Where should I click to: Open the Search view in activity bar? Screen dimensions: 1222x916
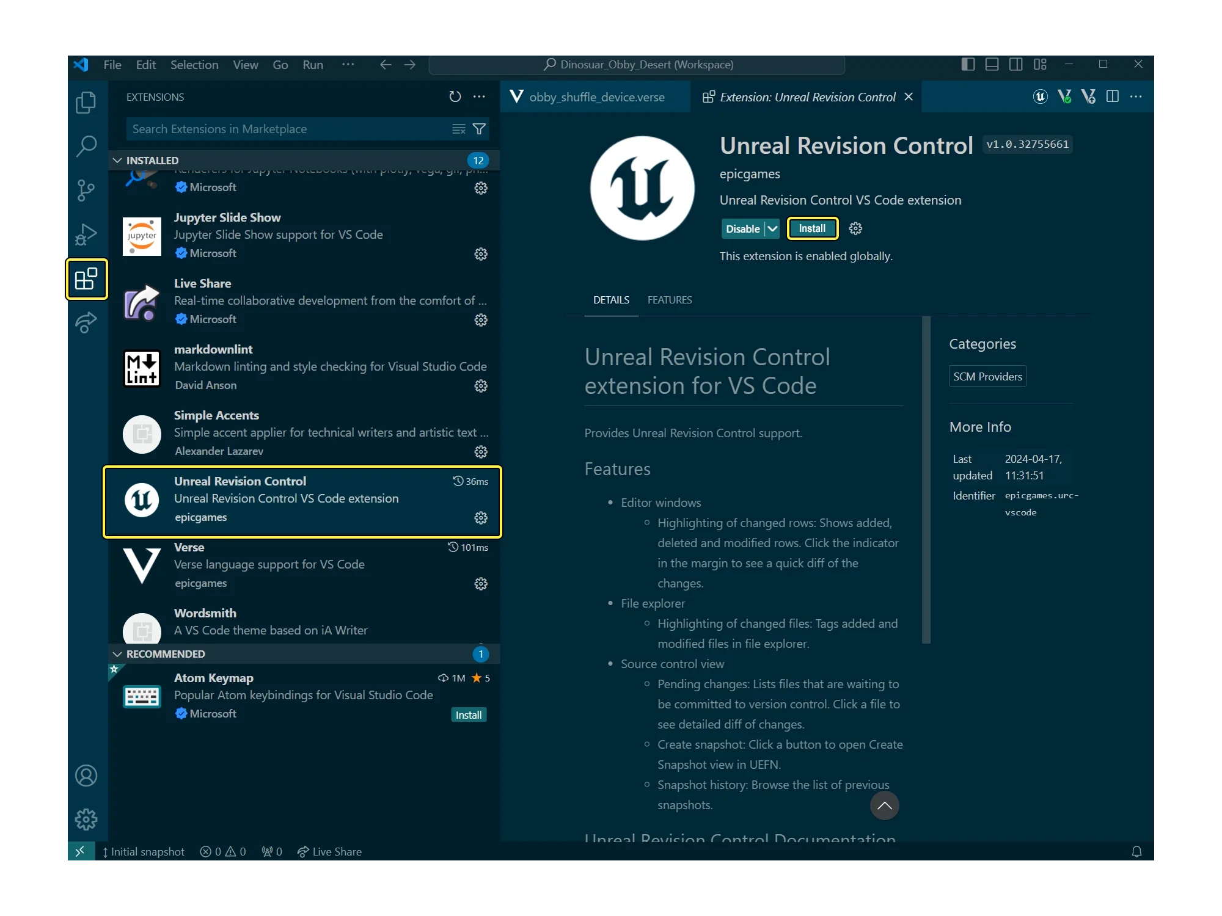pyautogui.click(x=86, y=146)
